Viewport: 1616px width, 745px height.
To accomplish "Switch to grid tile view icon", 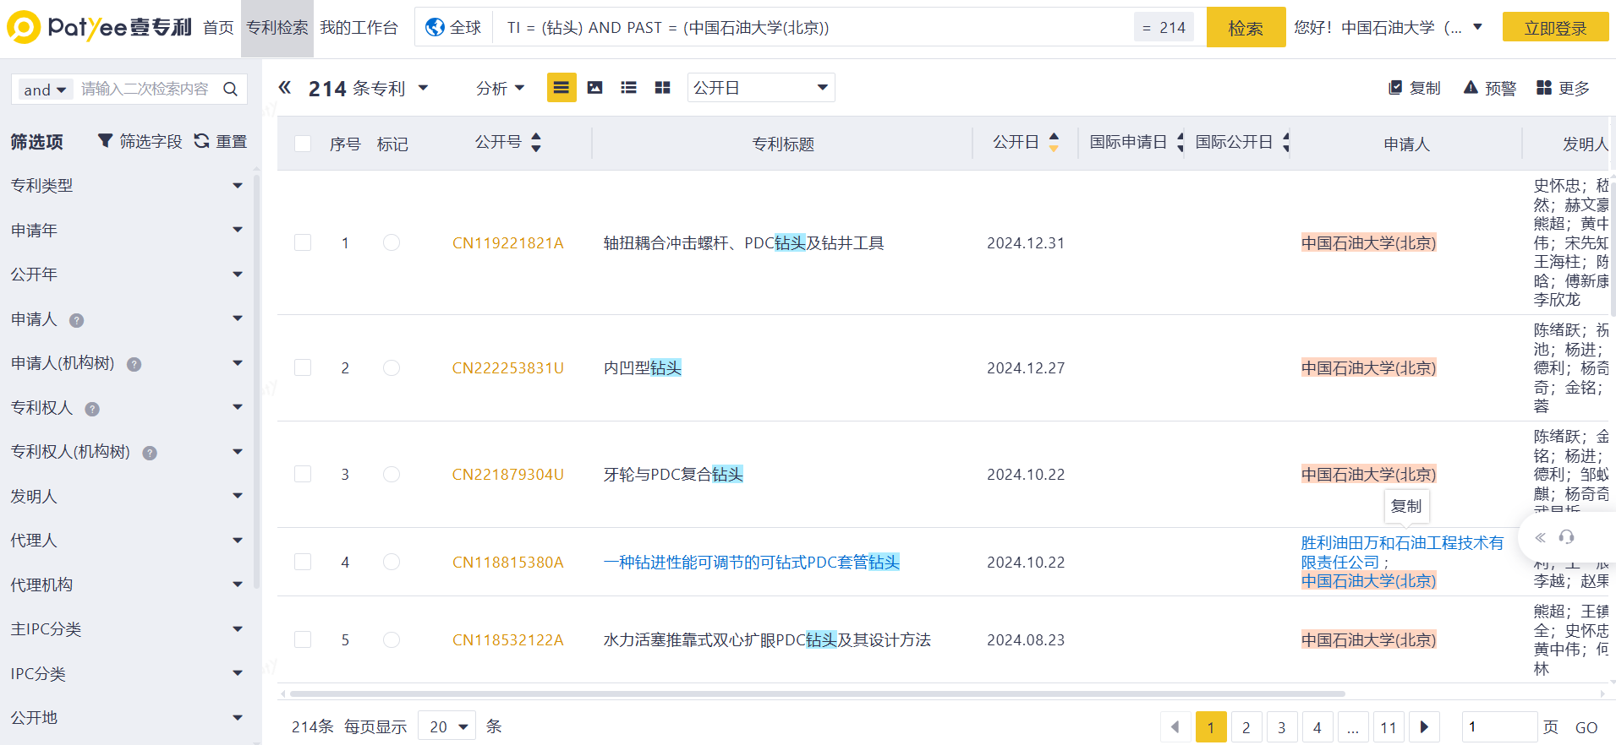I will (662, 88).
